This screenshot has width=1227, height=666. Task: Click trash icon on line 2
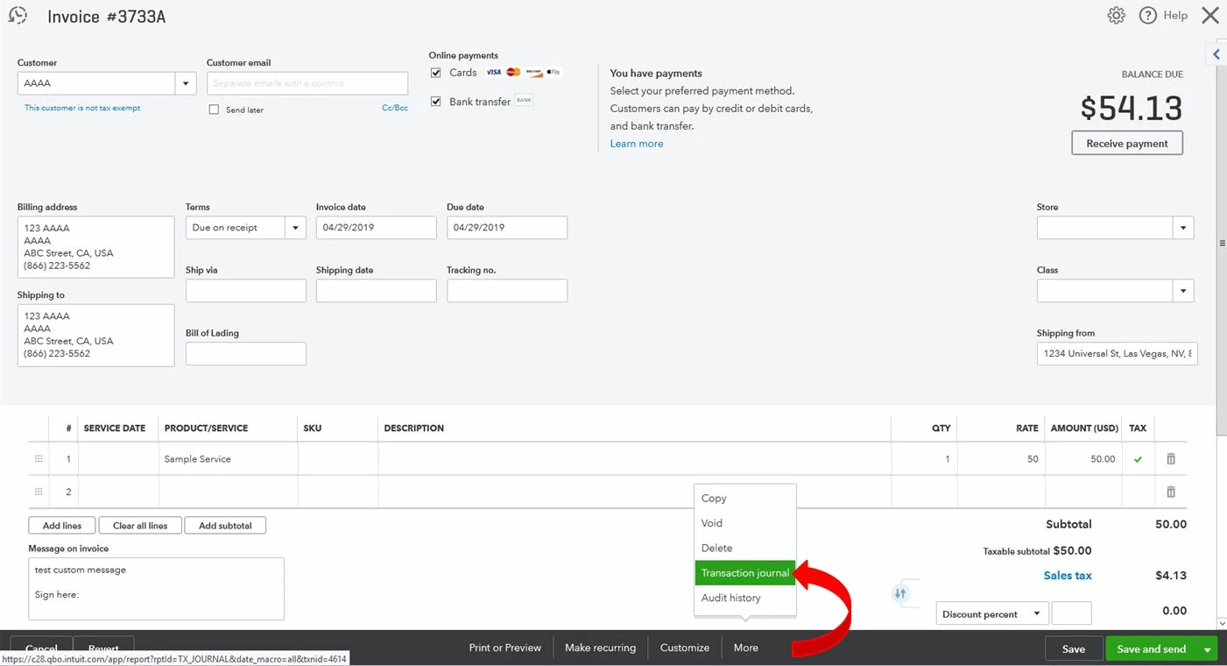pos(1171,492)
